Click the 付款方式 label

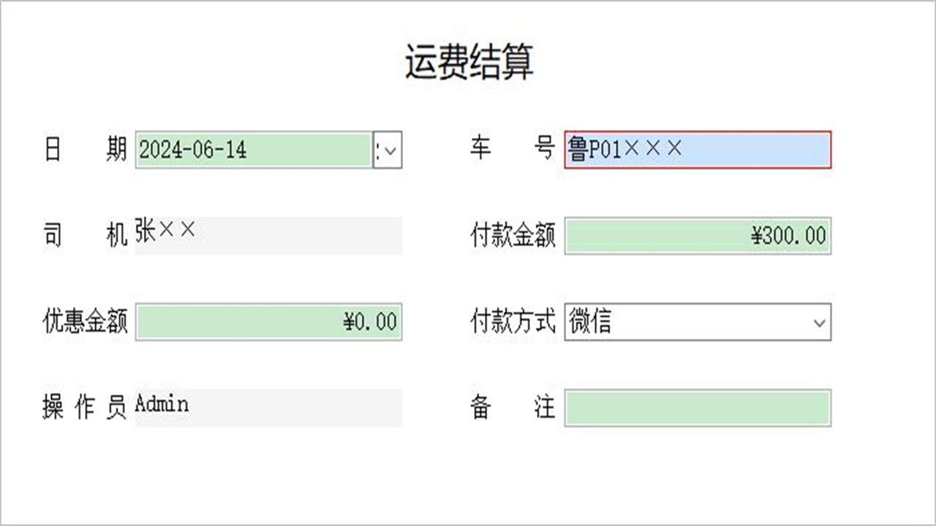512,321
